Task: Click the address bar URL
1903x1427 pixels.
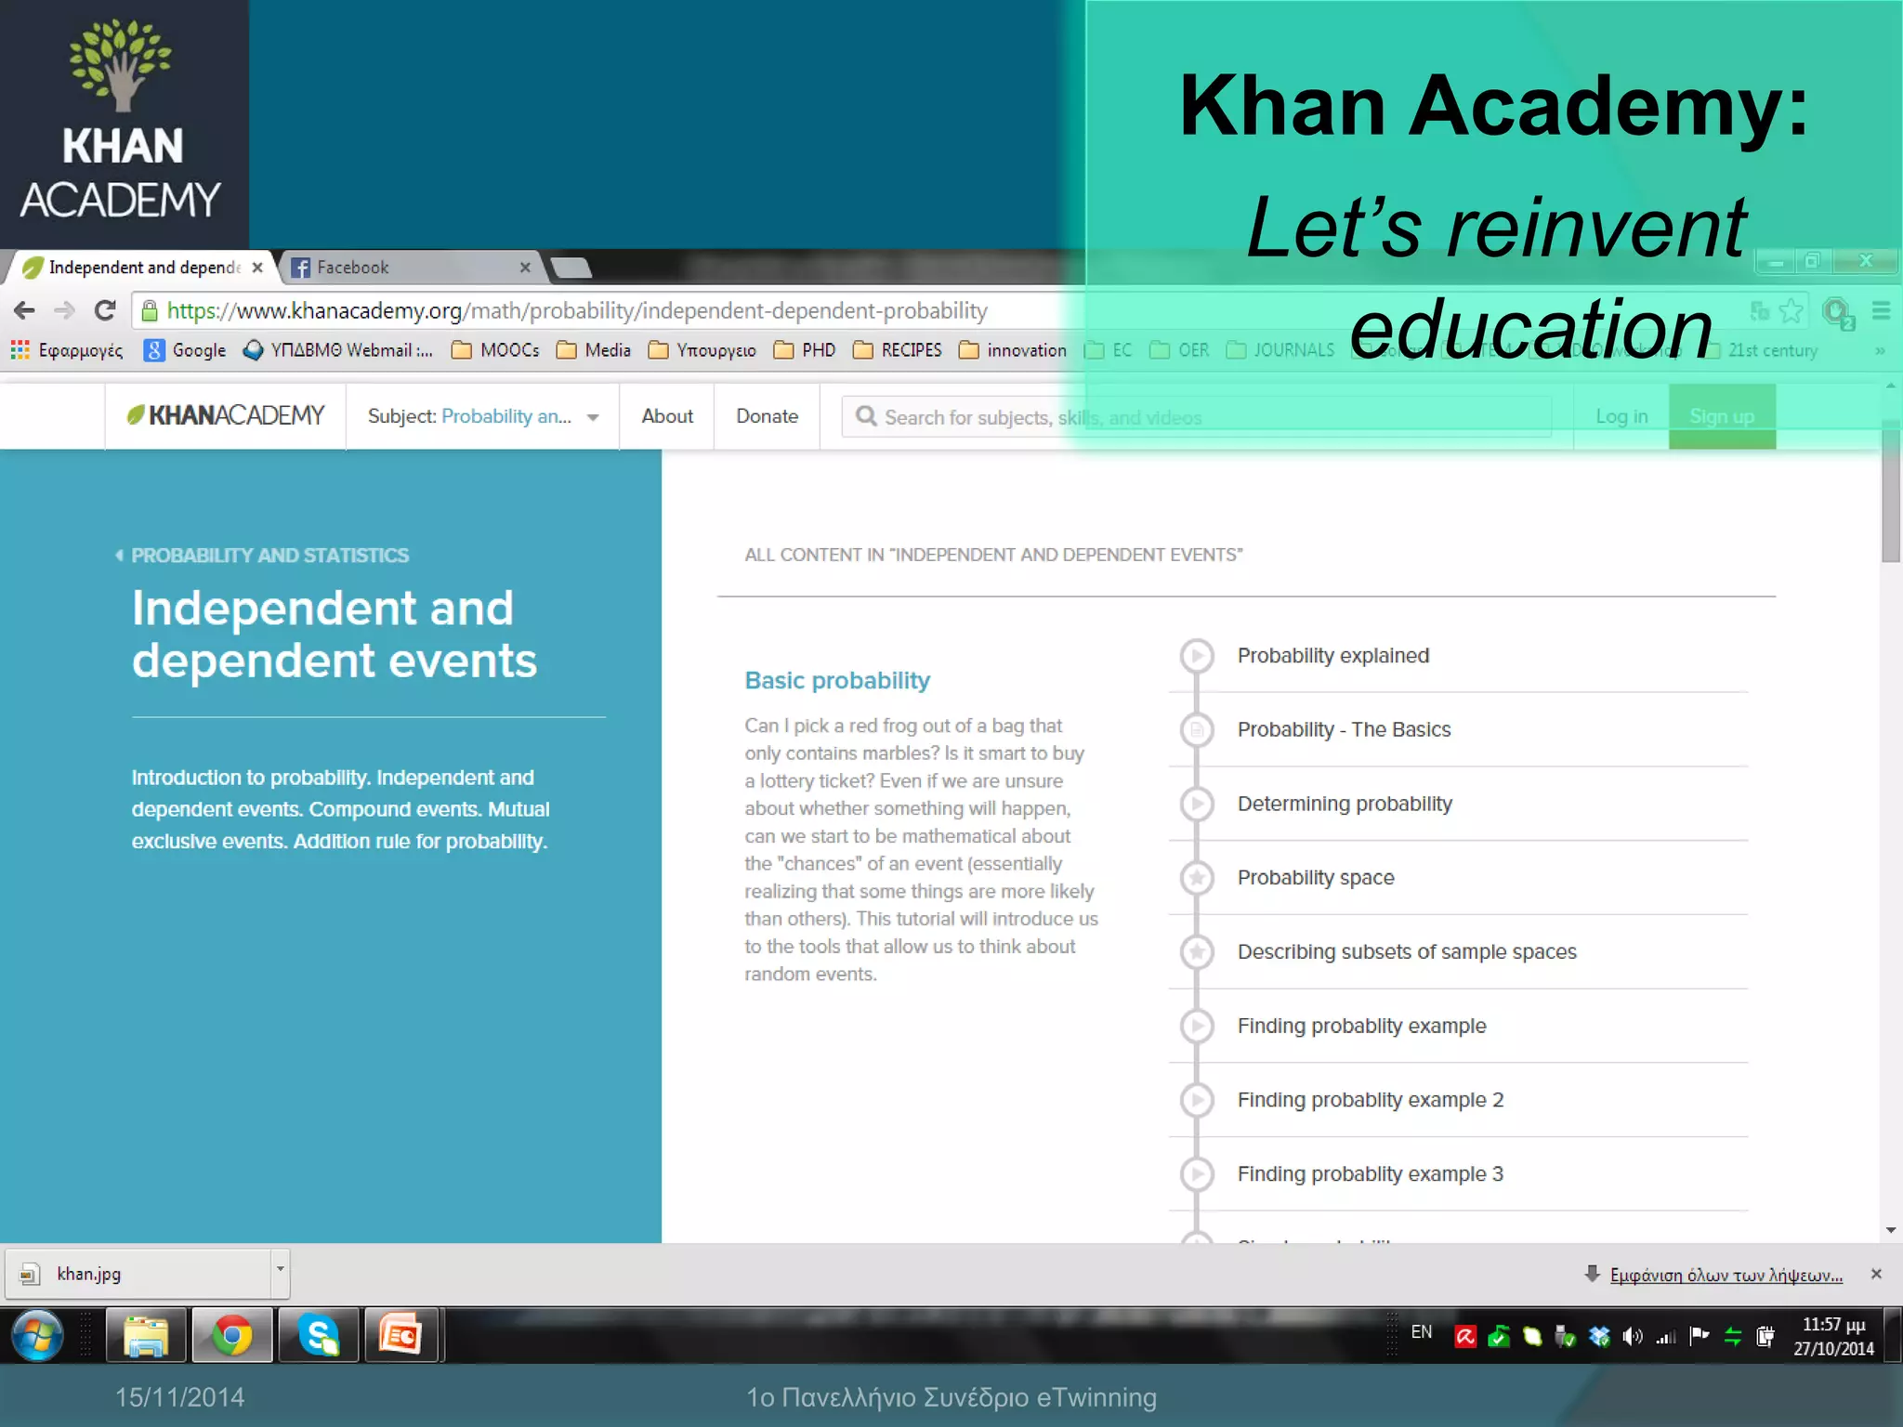Action: pyautogui.click(x=577, y=311)
